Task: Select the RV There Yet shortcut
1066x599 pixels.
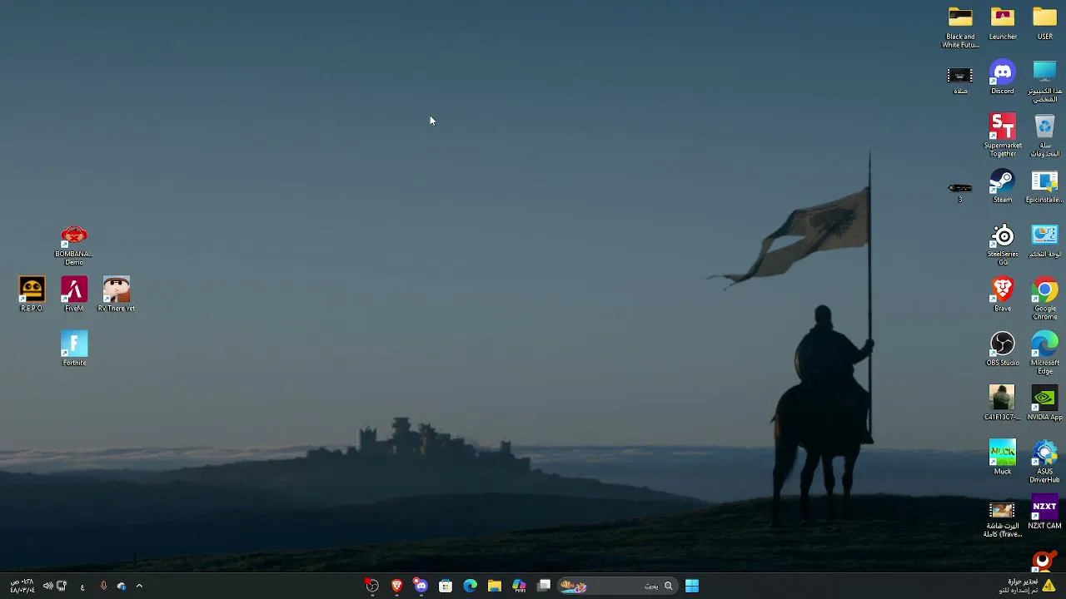Action: click(117, 295)
